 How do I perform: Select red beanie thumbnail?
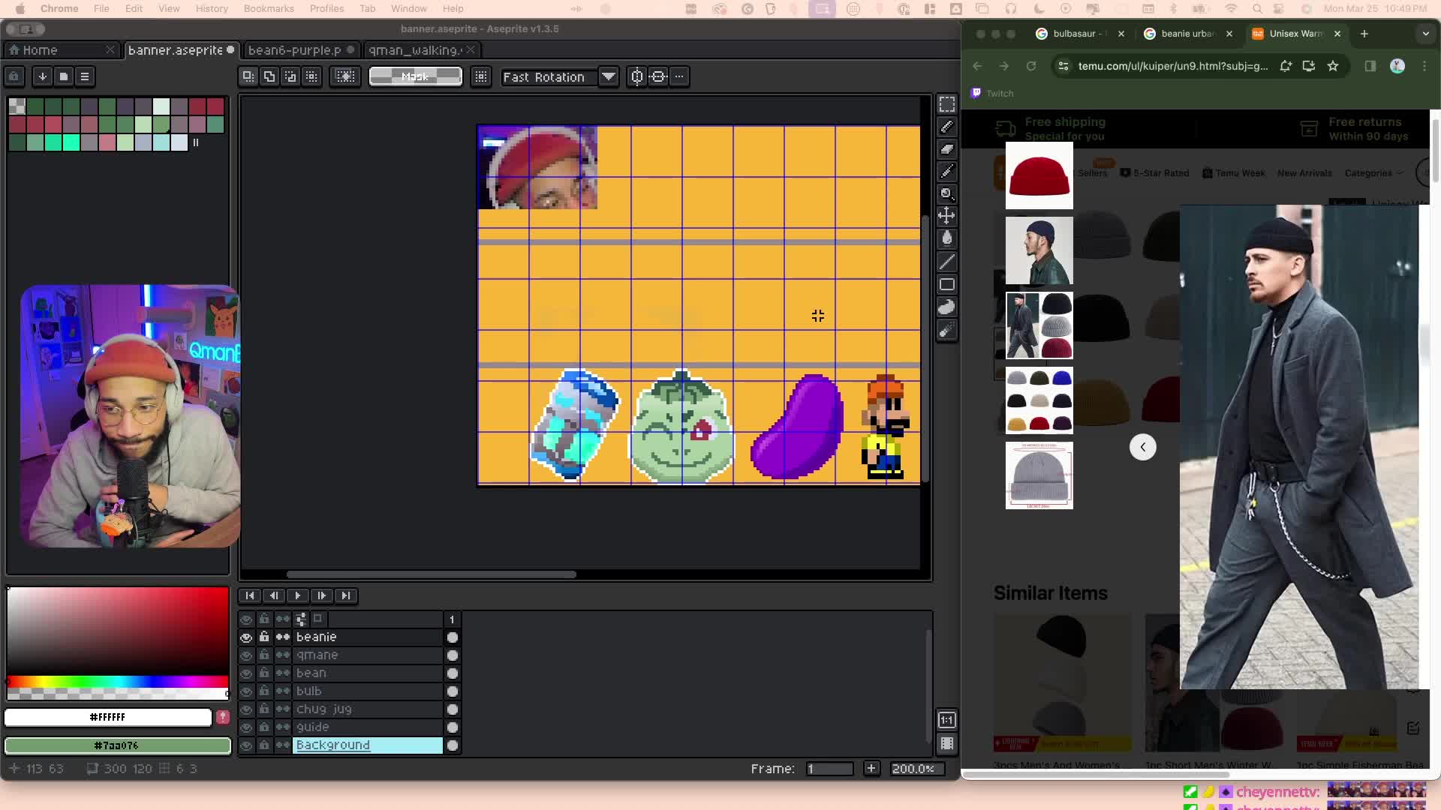pyautogui.click(x=1039, y=175)
